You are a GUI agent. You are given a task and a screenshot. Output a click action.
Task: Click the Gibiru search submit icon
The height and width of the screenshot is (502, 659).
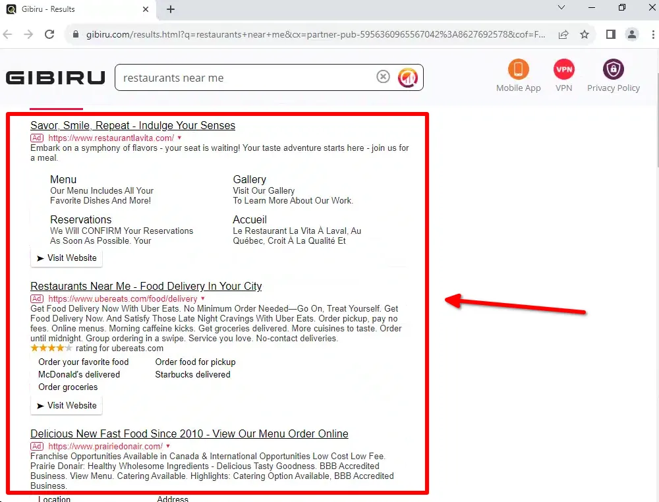pyautogui.click(x=408, y=77)
